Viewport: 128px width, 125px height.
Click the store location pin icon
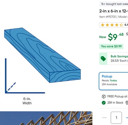pyautogui.click(x=127, y=103)
